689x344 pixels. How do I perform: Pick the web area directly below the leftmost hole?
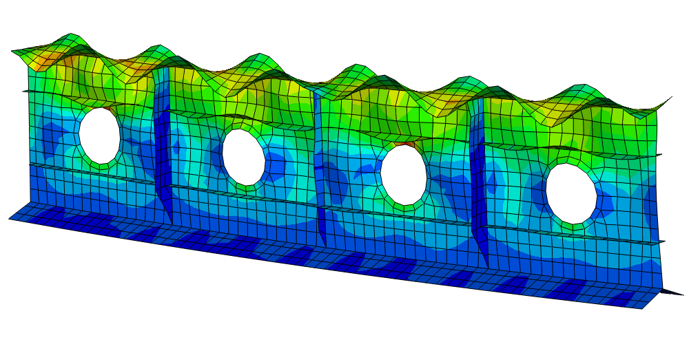point(101,189)
